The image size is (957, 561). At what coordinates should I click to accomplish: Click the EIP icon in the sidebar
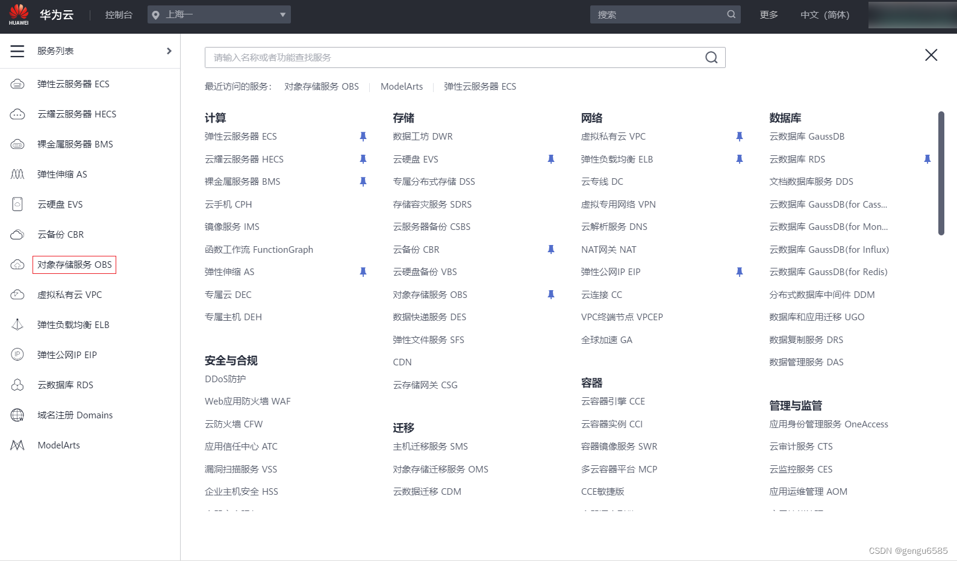point(17,355)
